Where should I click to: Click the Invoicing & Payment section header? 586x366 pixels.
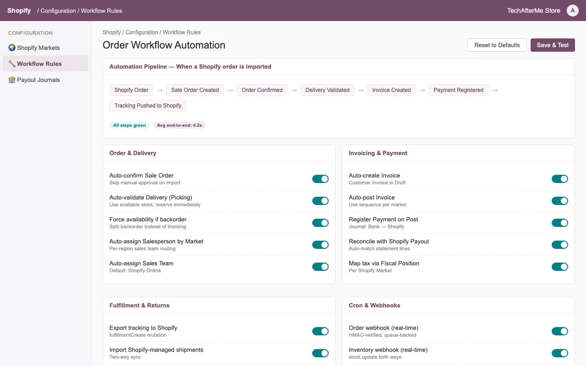pyautogui.click(x=378, y=153)
